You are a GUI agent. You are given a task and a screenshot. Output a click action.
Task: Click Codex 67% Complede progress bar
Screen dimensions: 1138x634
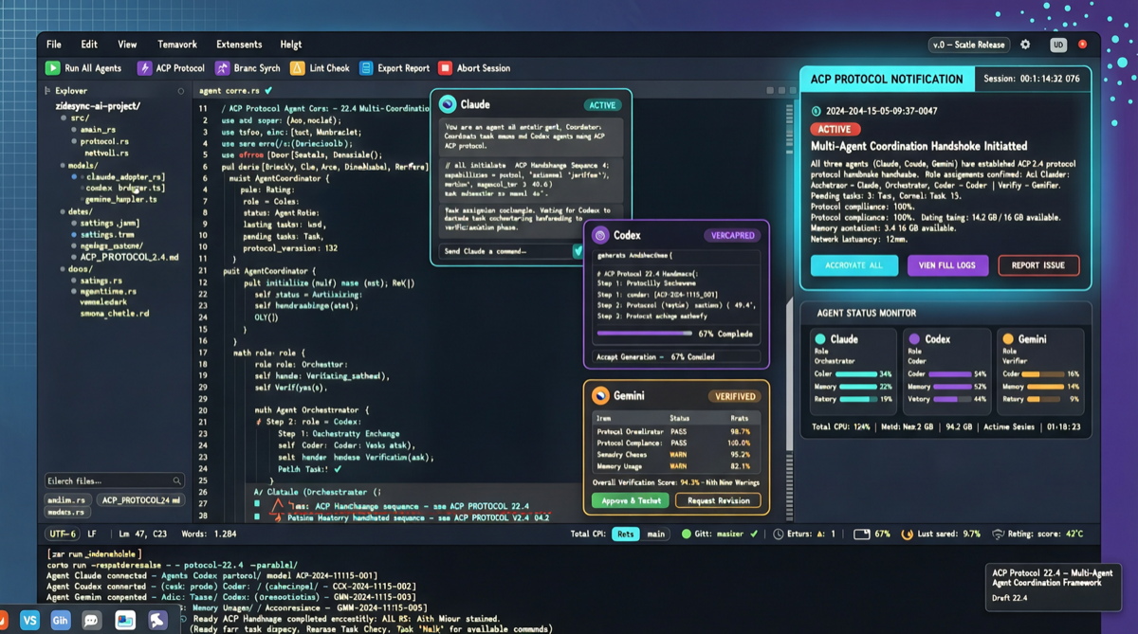click(646, 334)
